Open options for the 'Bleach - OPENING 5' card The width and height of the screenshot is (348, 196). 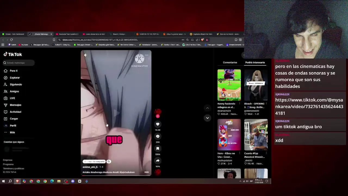266,104
